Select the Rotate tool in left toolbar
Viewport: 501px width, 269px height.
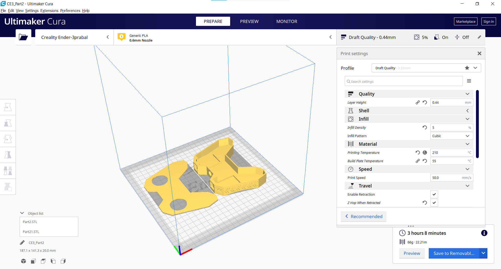pyautogui.click(x=8, y=139)
